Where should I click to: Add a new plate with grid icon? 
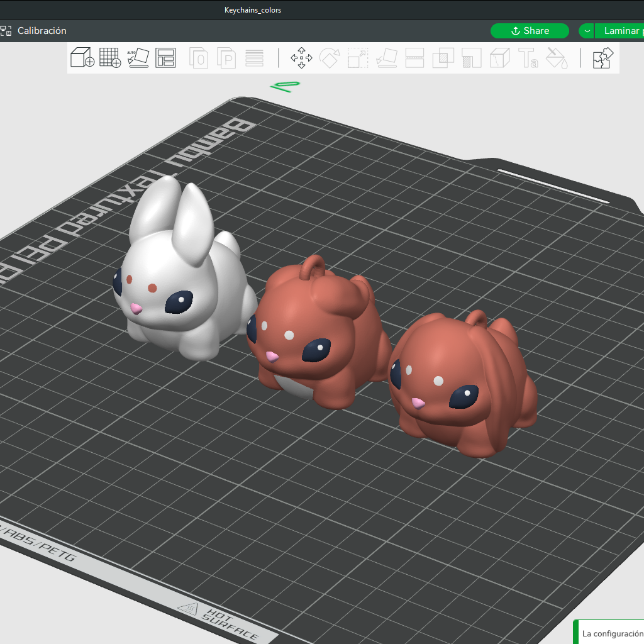pyautogui.click(x=110, y=58)
